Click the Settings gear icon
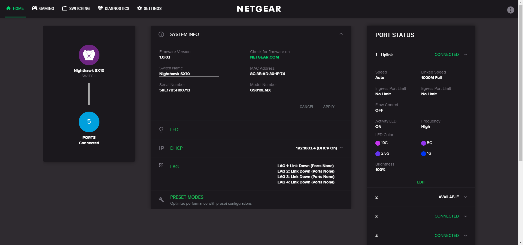The image size is (523, 245). 139,8
